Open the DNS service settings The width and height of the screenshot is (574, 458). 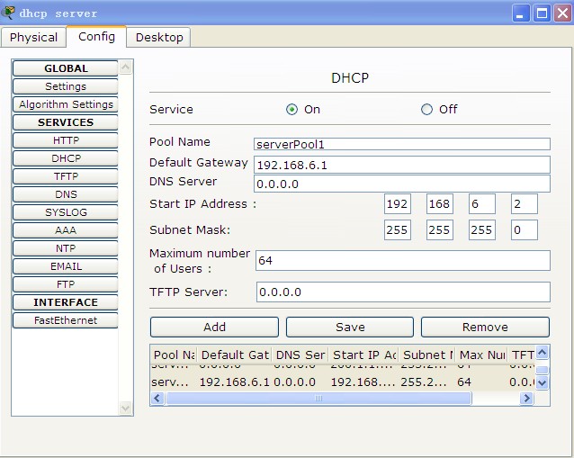click(x=66, y=194)
